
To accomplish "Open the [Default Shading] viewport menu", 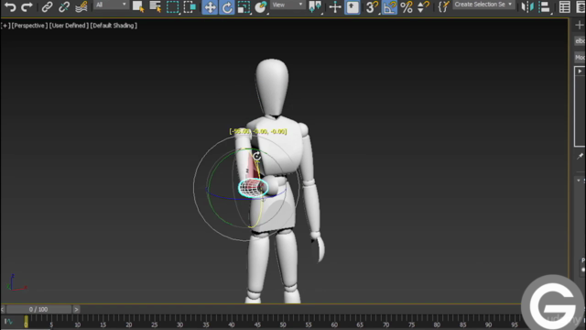I will pos(114,26).
